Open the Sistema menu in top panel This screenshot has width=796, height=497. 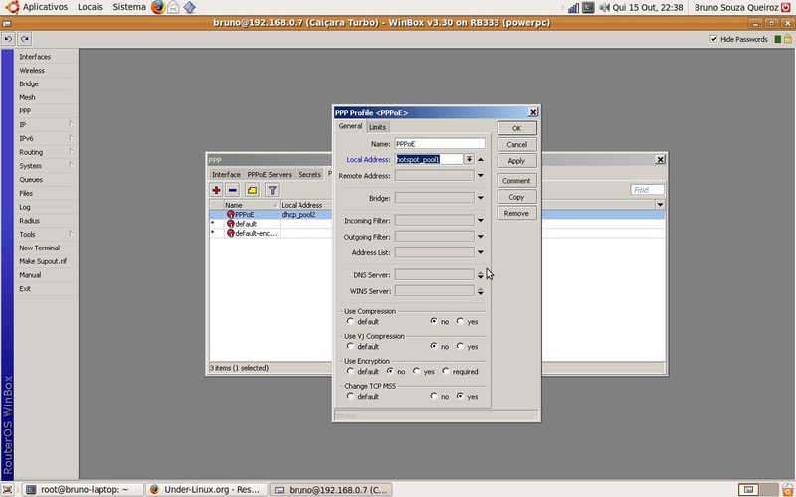click(x=129, y=7)
